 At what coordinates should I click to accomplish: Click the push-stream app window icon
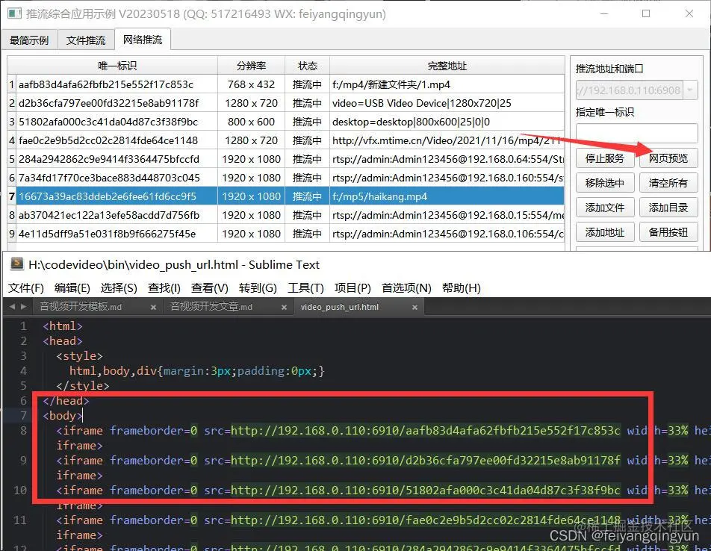pos(14,13)
